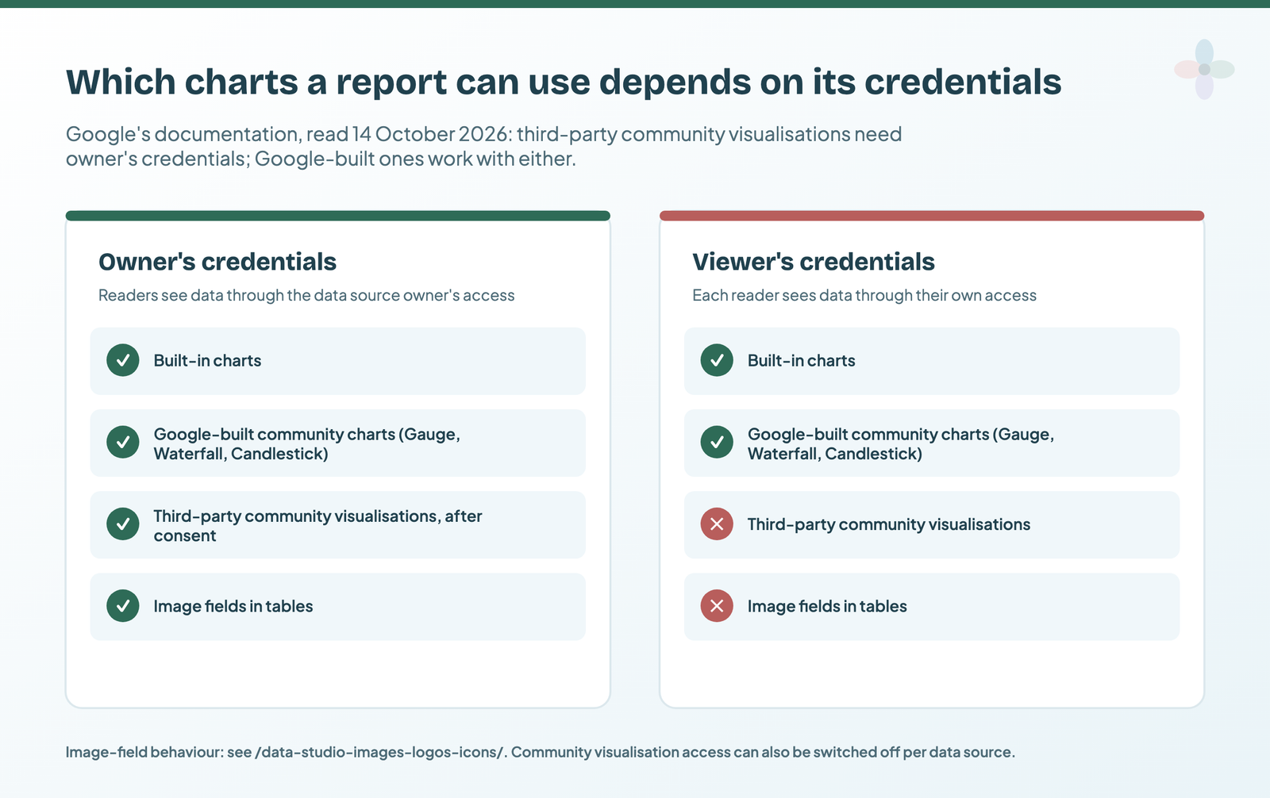Click the "/data-studio-images-logos-icons/" path in the footnote
Image resolution: width=1270 pixels, height=798 pixels.
click(379, 752)
